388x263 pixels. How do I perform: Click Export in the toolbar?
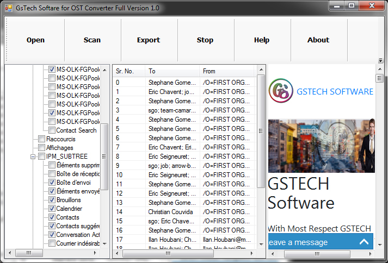pyautogui.click(x=149, y=40)
